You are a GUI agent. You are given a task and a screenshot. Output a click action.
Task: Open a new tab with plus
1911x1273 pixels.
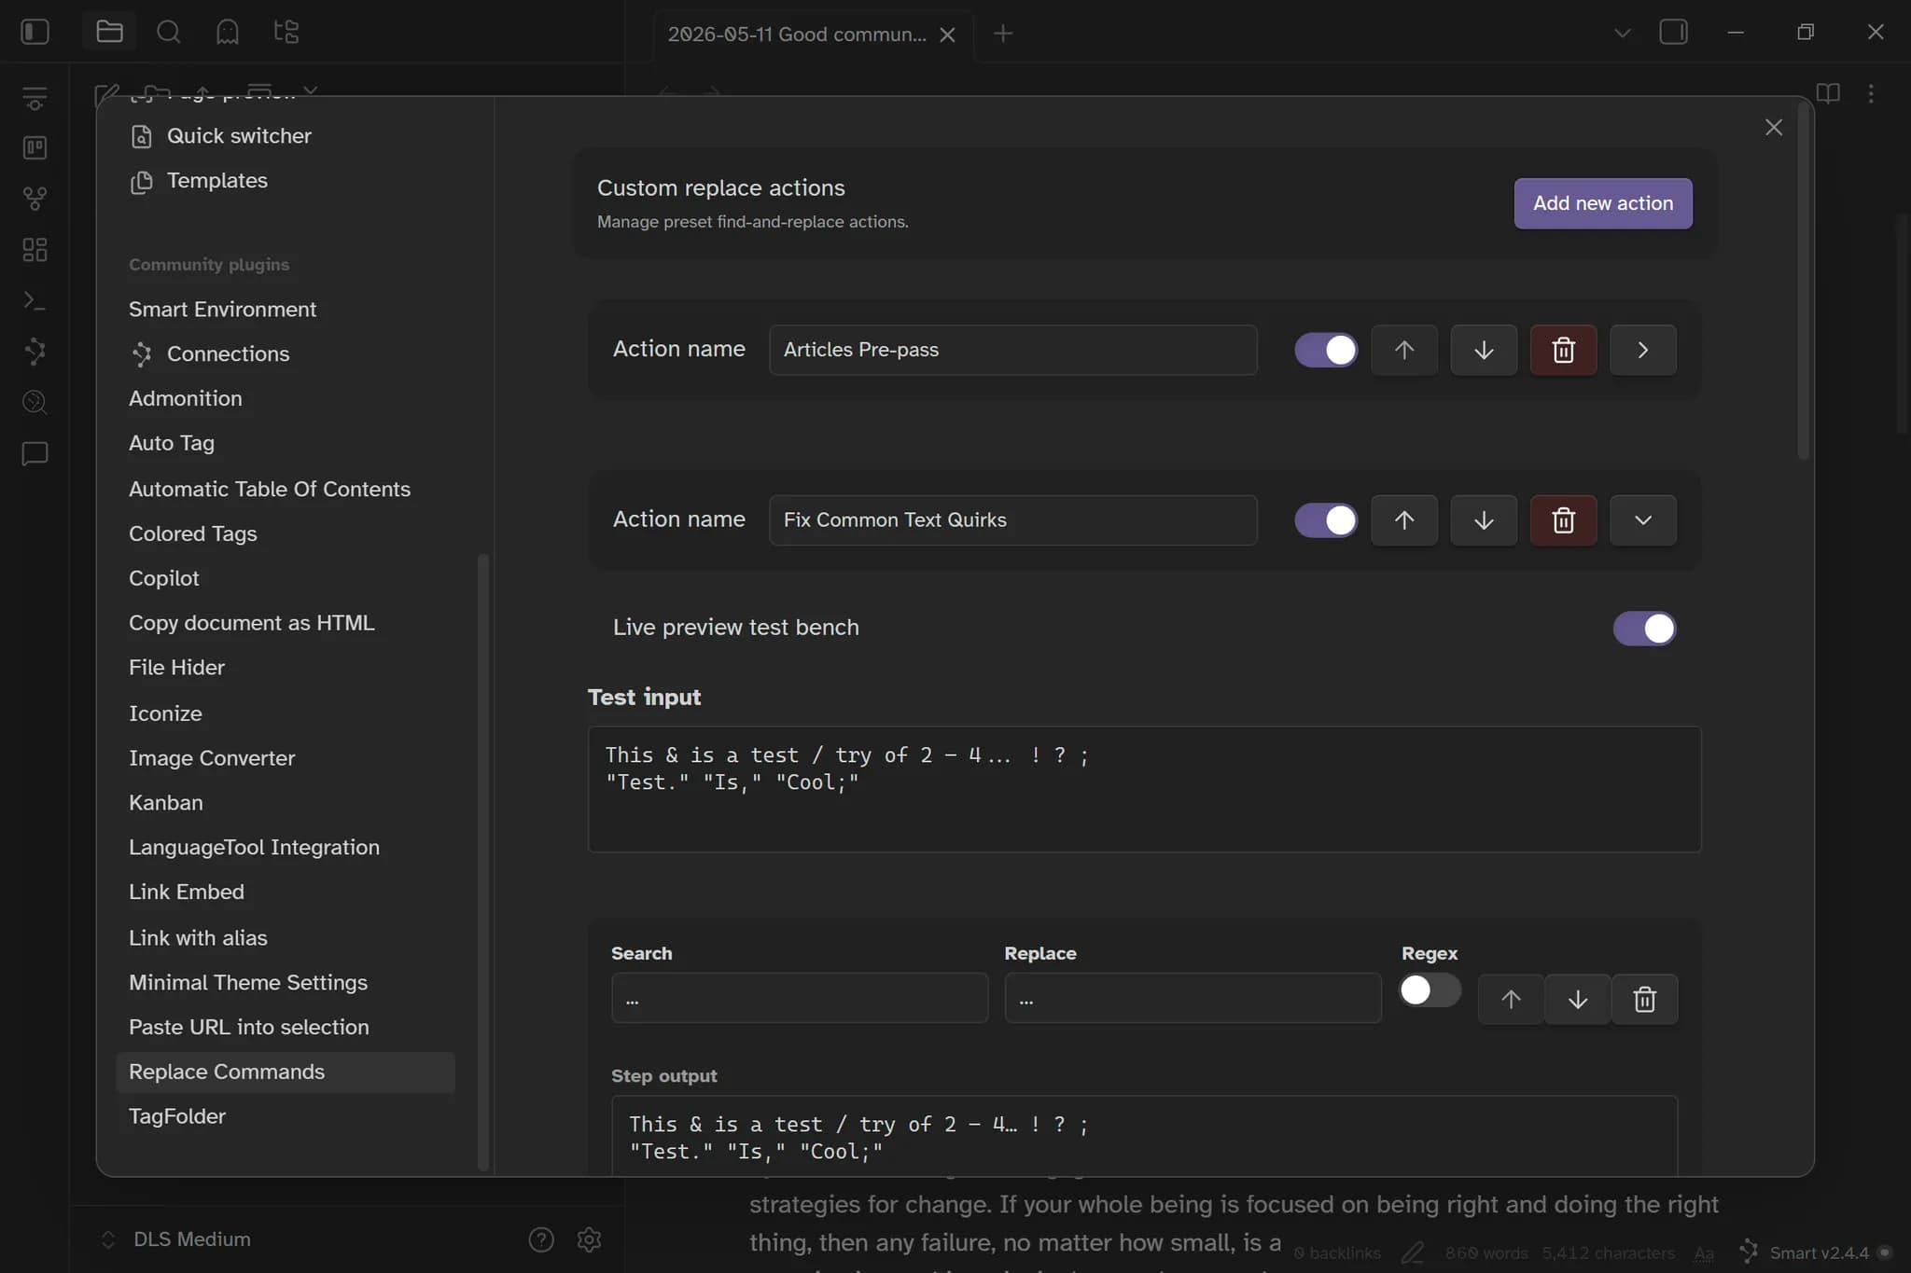coord(1003,34)
